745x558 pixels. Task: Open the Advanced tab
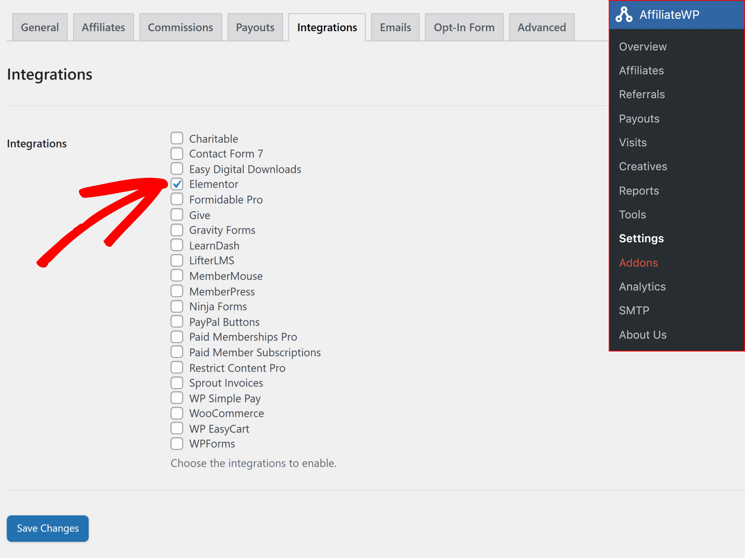pos(541,27)
